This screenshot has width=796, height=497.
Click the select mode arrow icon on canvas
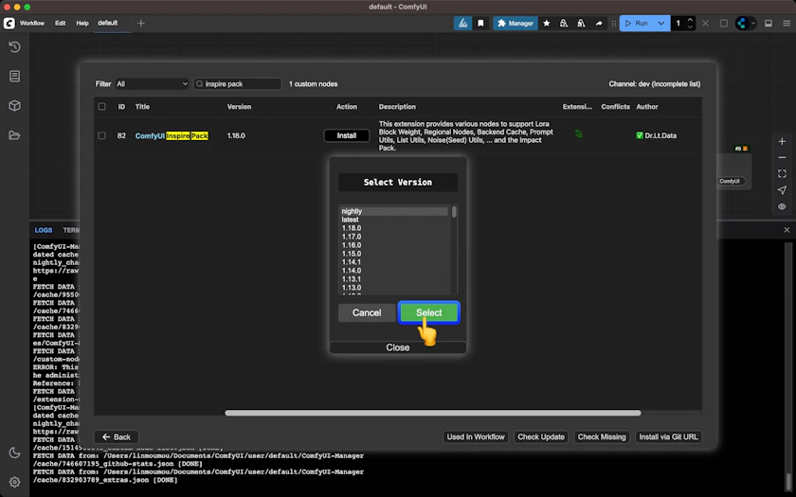click(x=782, y=190)
